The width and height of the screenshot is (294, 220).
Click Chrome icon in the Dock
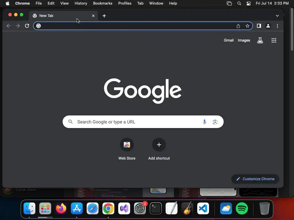pos(108,209)
